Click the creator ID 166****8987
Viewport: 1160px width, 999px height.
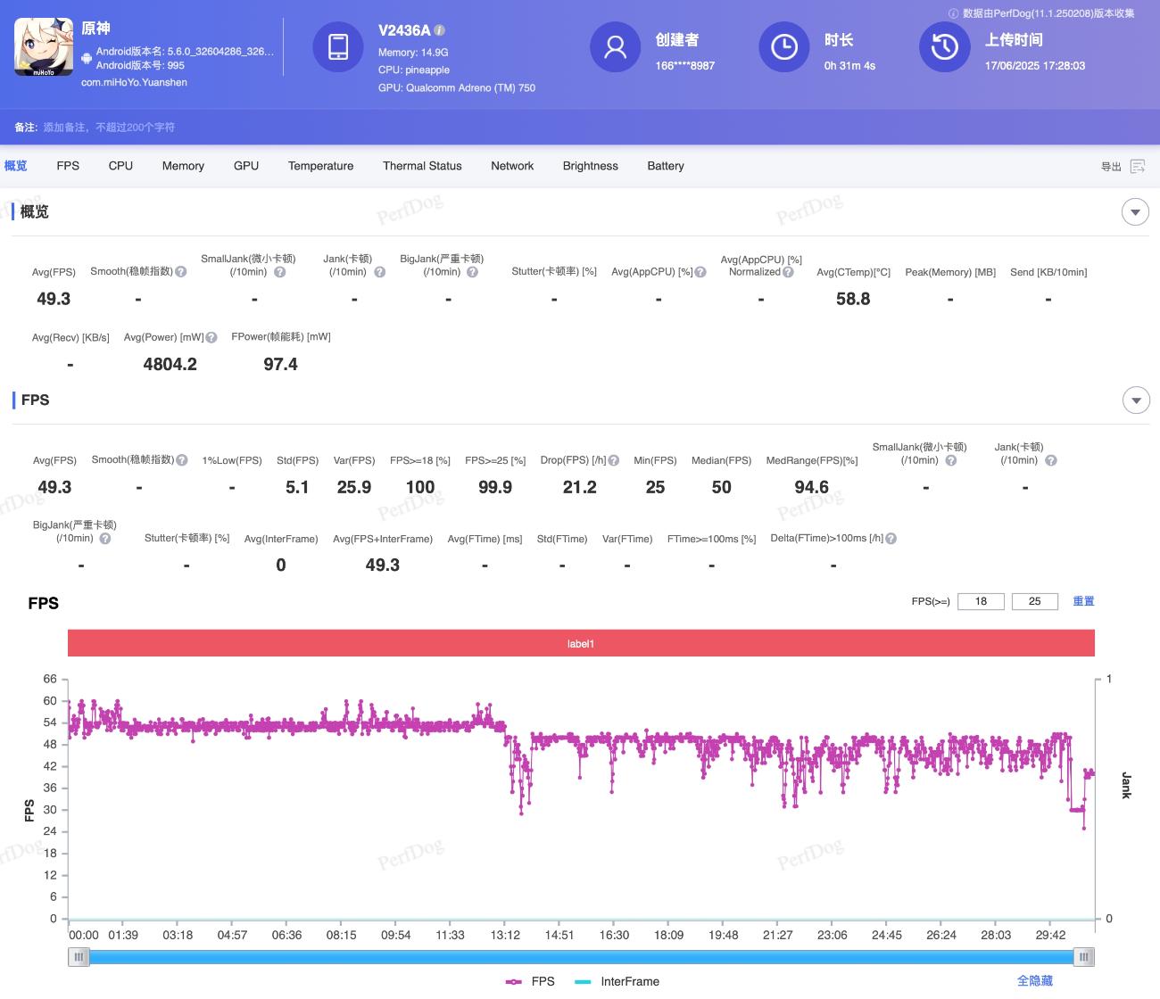click(x=685, y=65)
